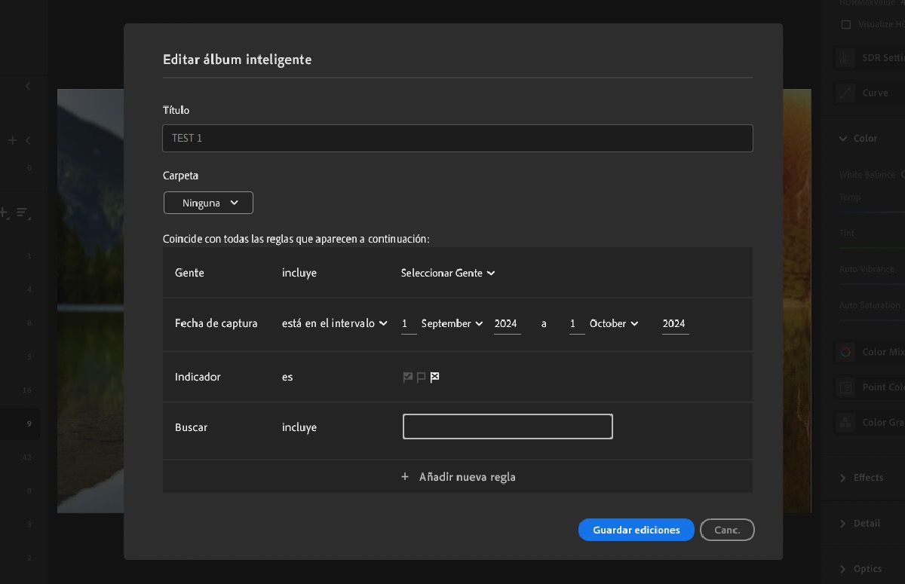Open the Carpeta dropdown showing Ninguna

click(x=208, y=202)
